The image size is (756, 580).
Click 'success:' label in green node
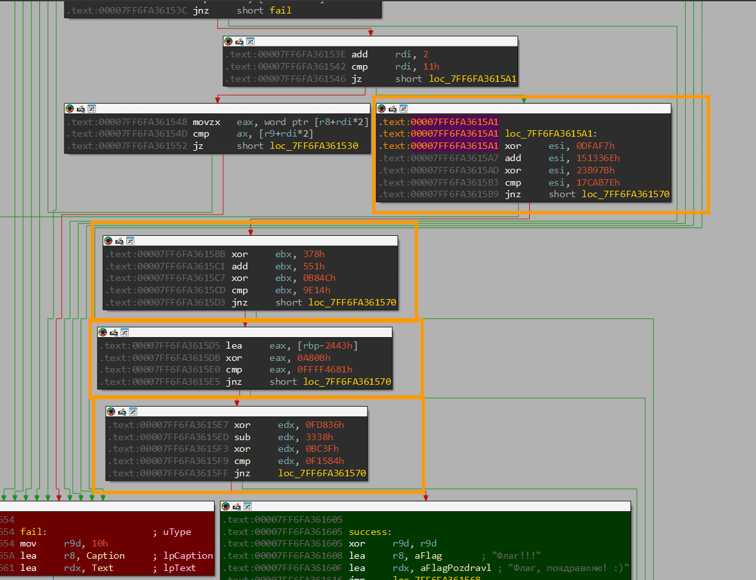[x=370, y=532]
